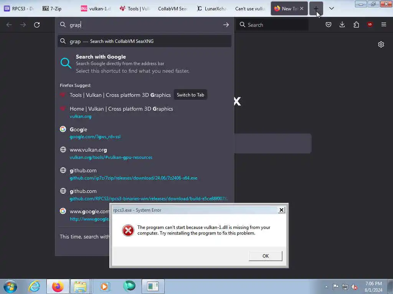This screenshot has width=393, height=294.
Task: Click the toolbar Search field
Action: [x=272, y=25]
